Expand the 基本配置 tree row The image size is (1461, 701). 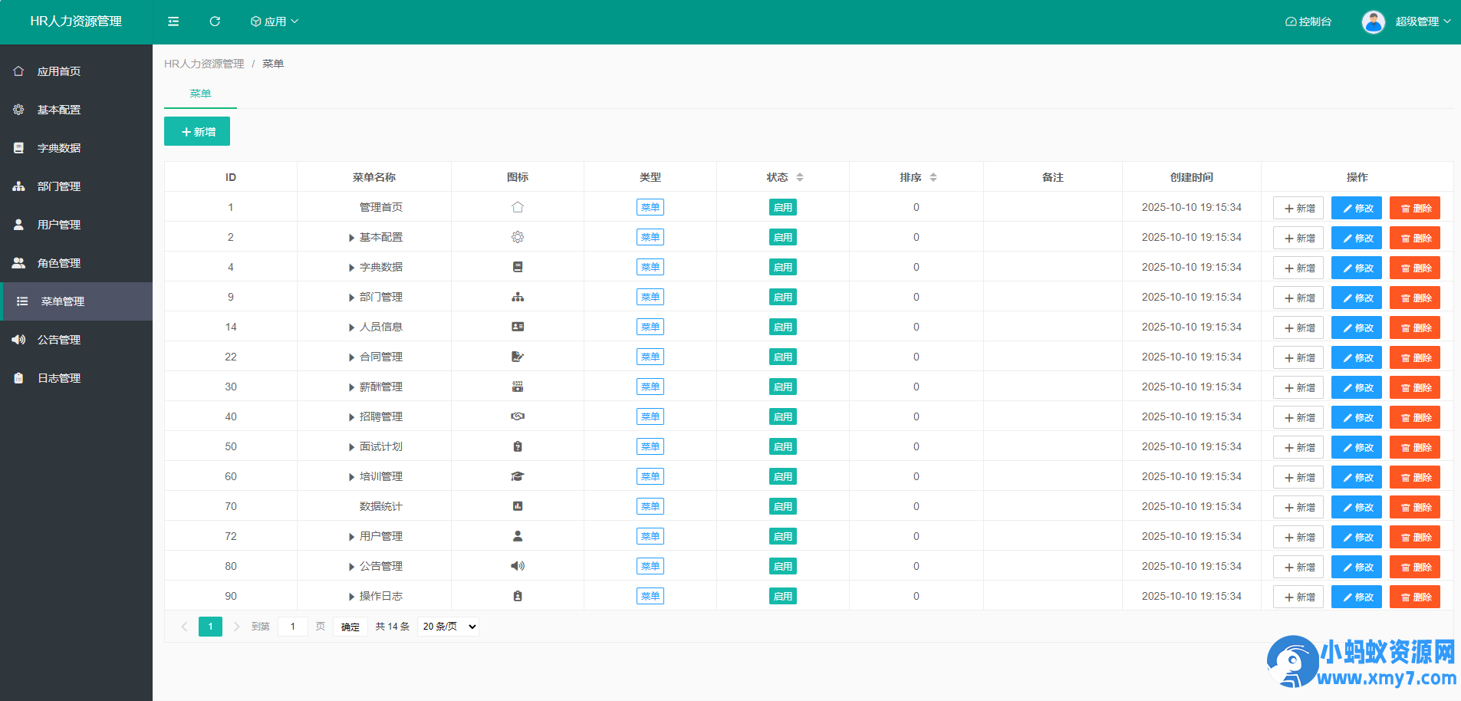coord(351,238)
